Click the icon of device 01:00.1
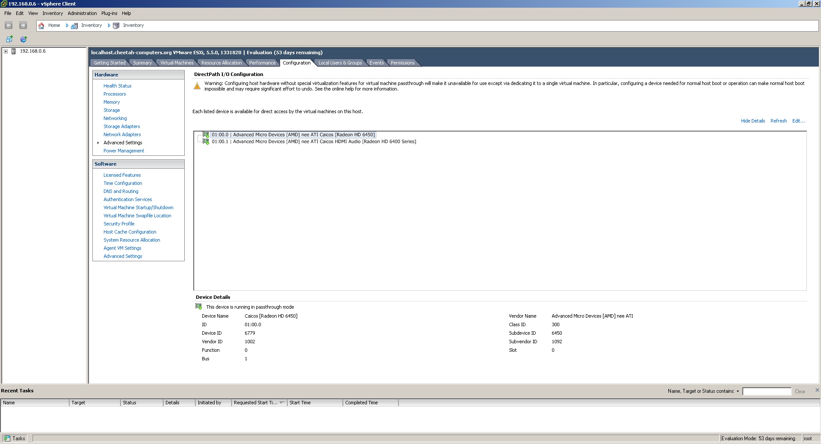The height and width of the screenshot is (444, 821). point(206,142)
